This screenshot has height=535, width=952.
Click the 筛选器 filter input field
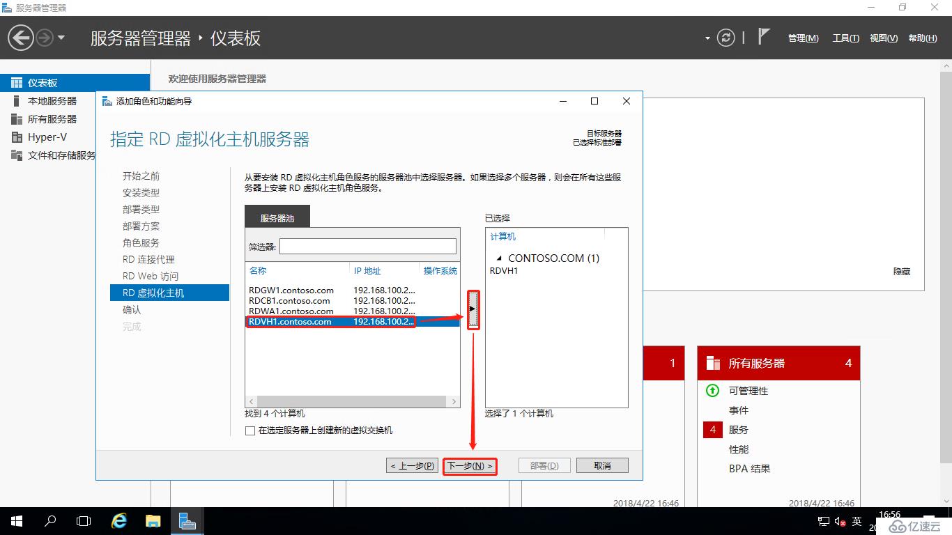tap(368, 246)
